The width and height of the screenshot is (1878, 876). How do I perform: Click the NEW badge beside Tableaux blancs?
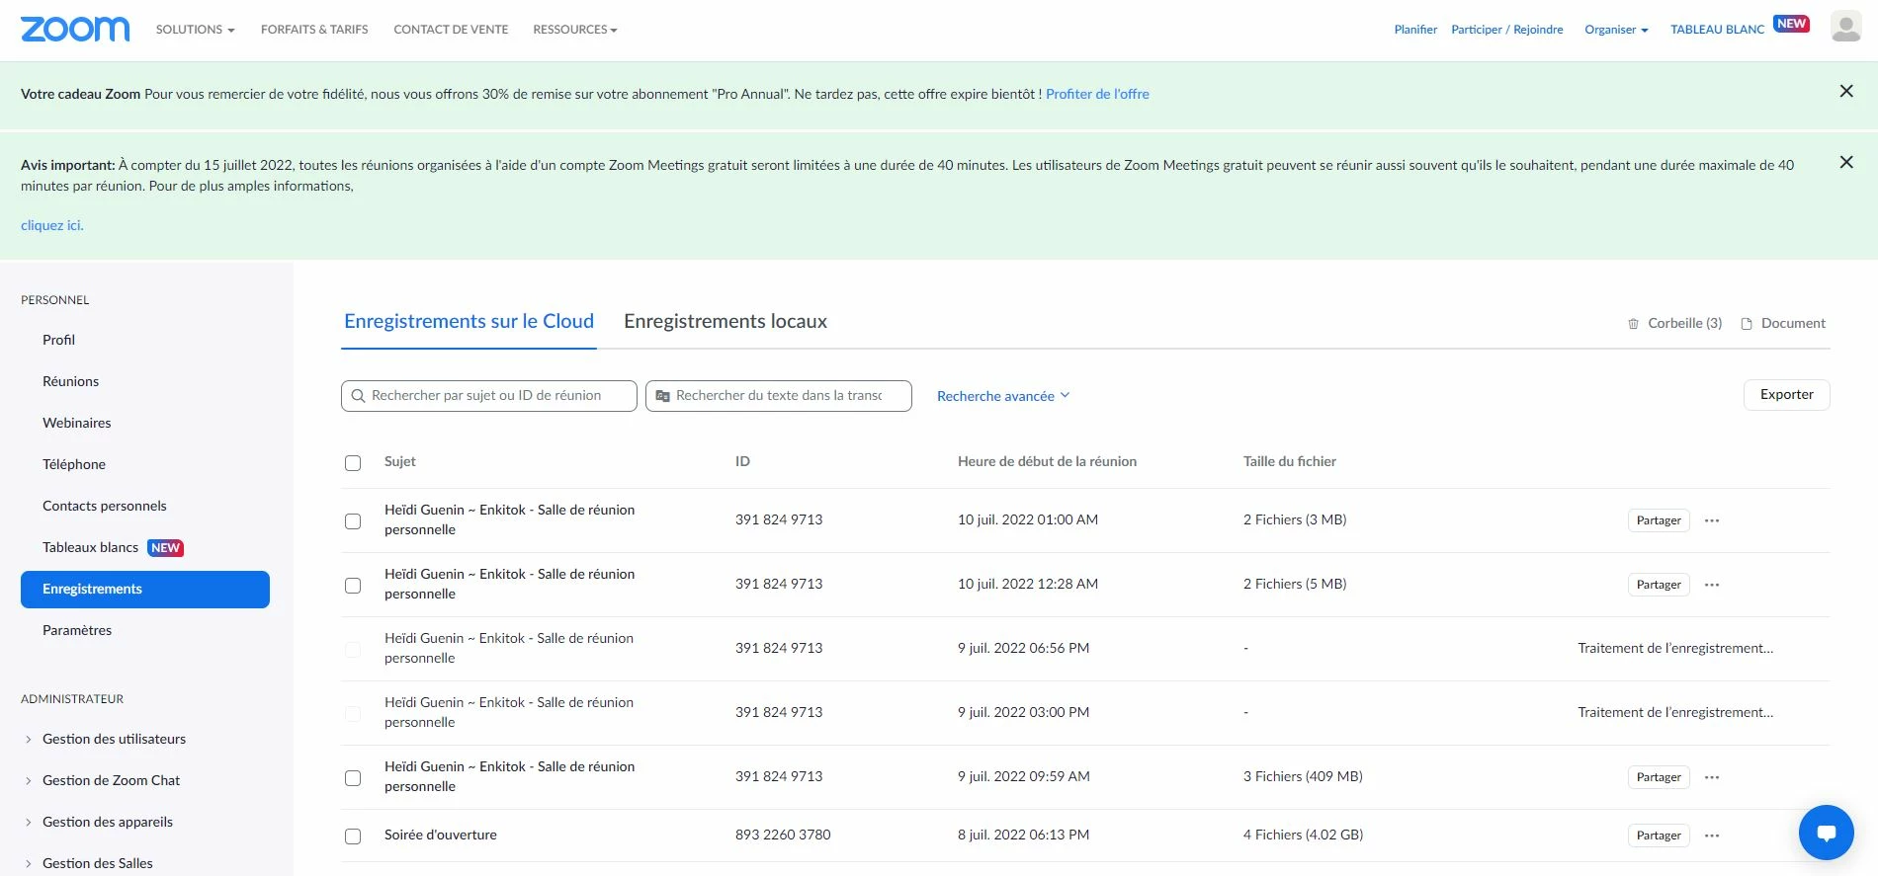[x=165, y=548]
